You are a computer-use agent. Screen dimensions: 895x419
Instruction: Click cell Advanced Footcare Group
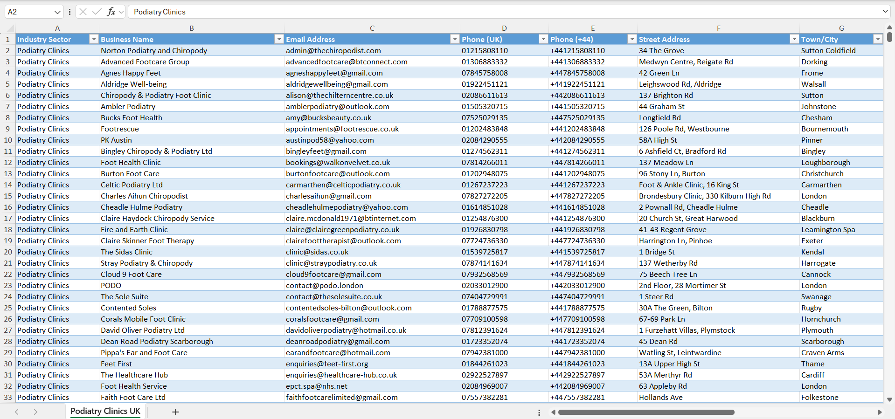coord(192,62)
